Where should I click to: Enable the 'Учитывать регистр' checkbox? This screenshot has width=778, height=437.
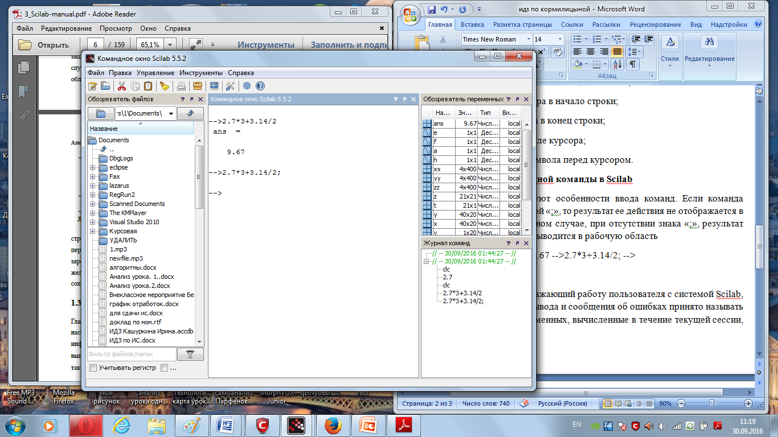click(93, 368)
